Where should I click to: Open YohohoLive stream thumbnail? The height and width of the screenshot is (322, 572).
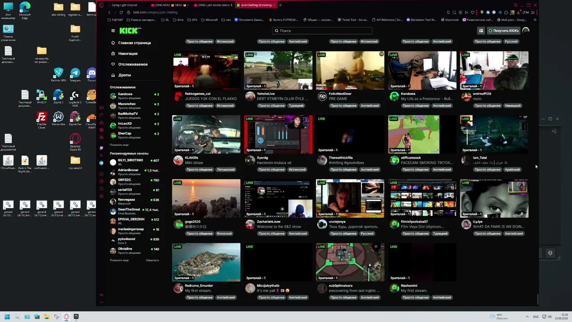pyautogui.click(x=278, y=71)
